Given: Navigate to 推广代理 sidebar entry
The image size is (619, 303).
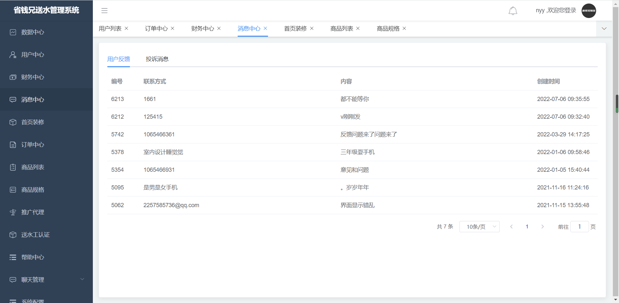Looking at the screenshot, I should click(33, 212).
